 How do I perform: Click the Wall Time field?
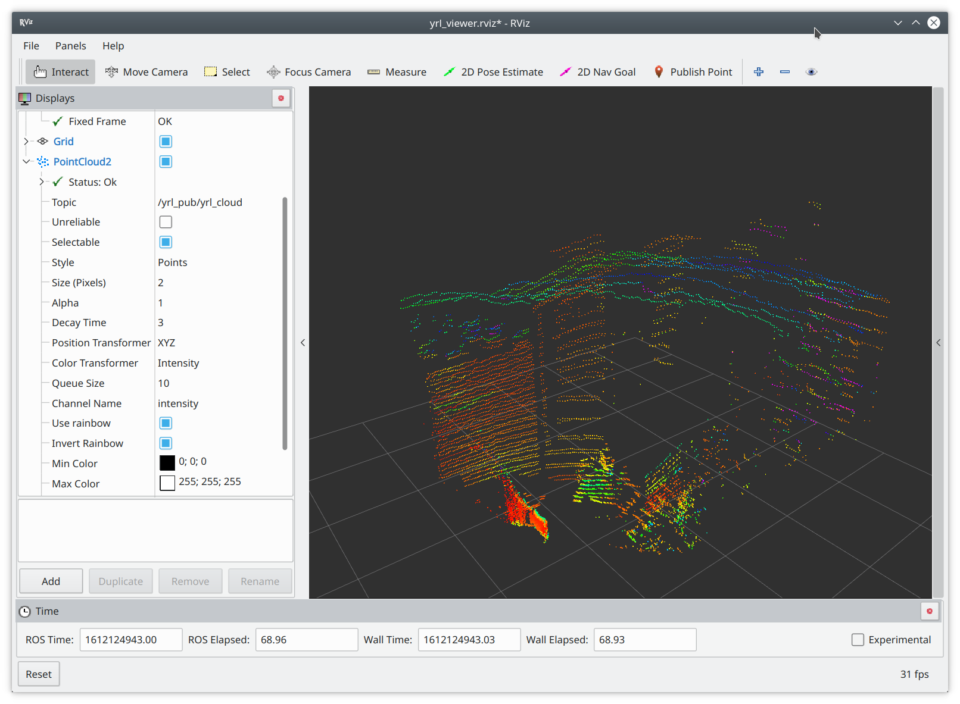(x=469, y=640)
